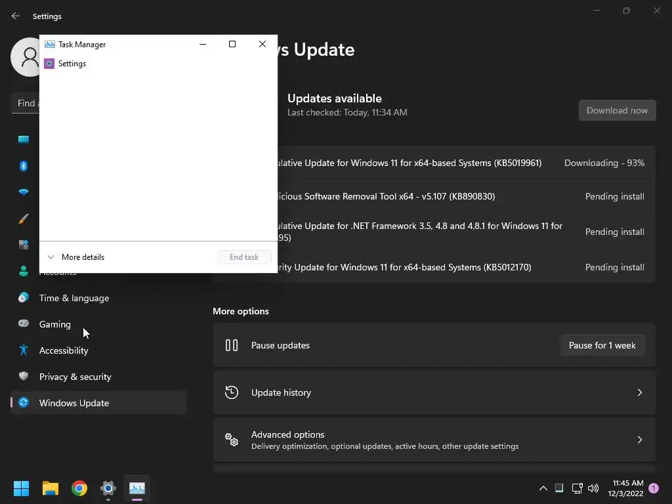
Task: Click the Update history clock icon
Action: coord(232,392)
